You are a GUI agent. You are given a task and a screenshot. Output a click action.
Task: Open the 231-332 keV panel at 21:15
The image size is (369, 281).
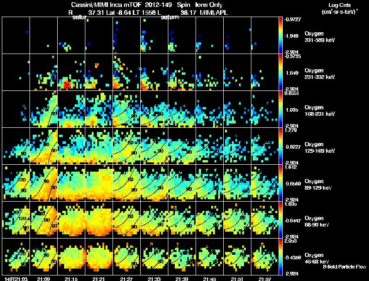pos(71,72)
